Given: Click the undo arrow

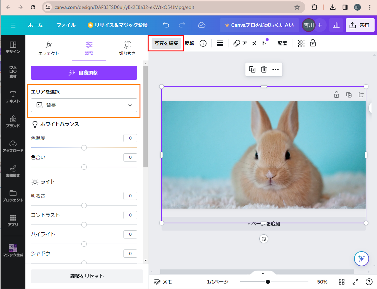Looking at the screenshot, I should click(x=166, y=25).
